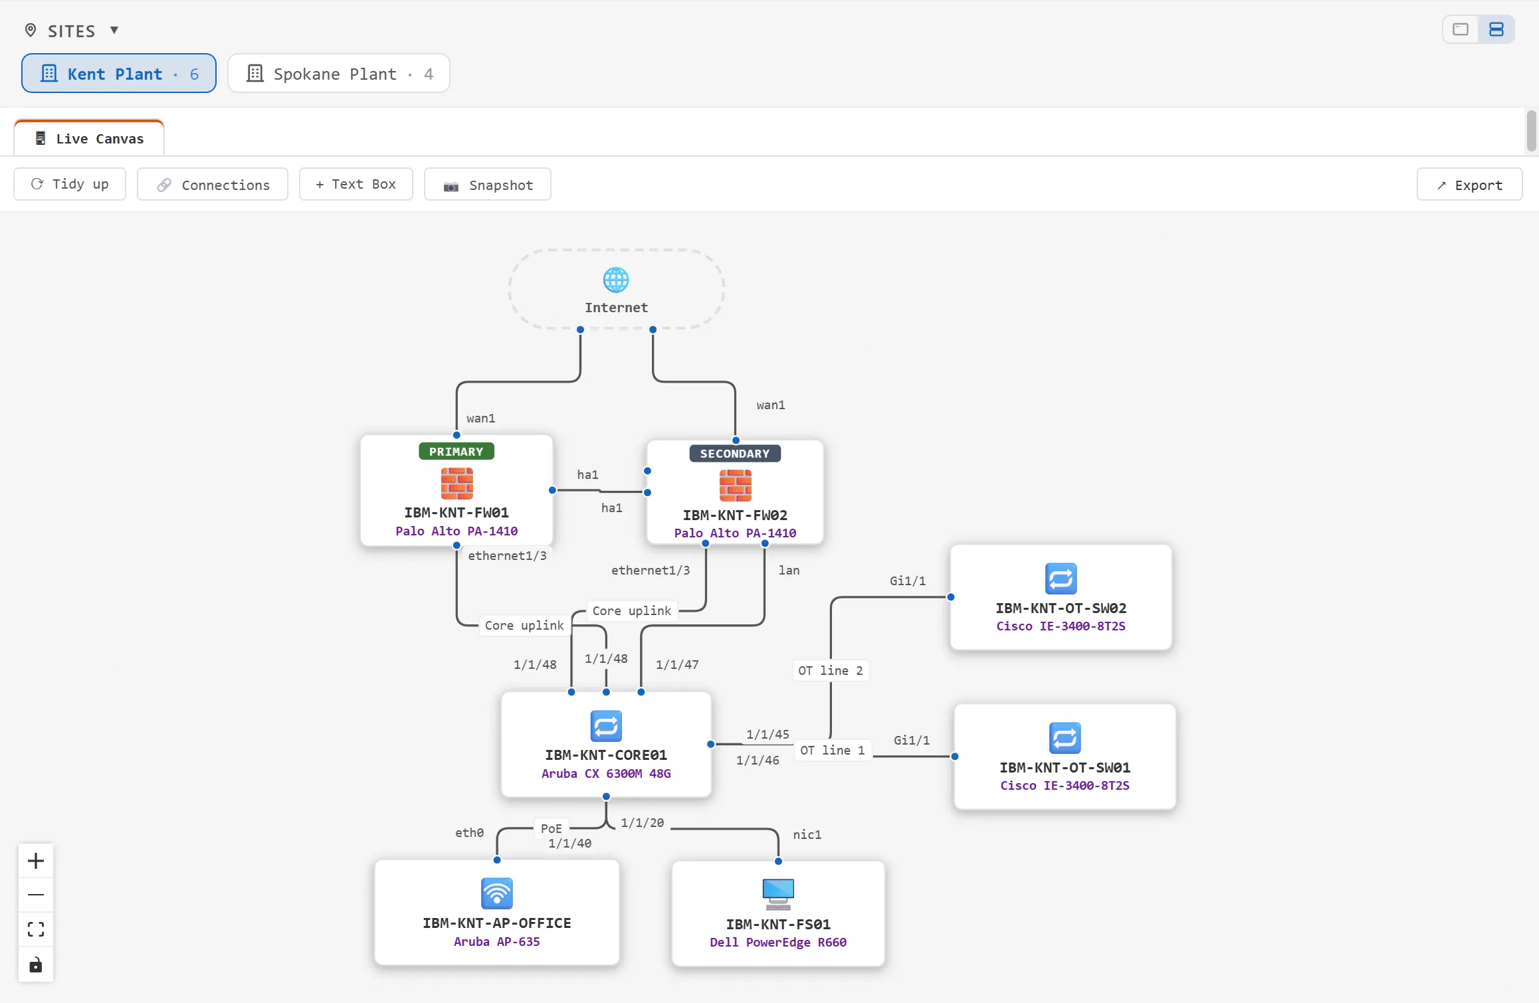Toggle the canvas lock
This screenshot has height=1003, width=1539.
click(36, 964)
